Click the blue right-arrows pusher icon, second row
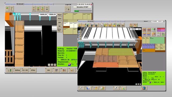The image size is (172, 97). click(x=149, y=34)
